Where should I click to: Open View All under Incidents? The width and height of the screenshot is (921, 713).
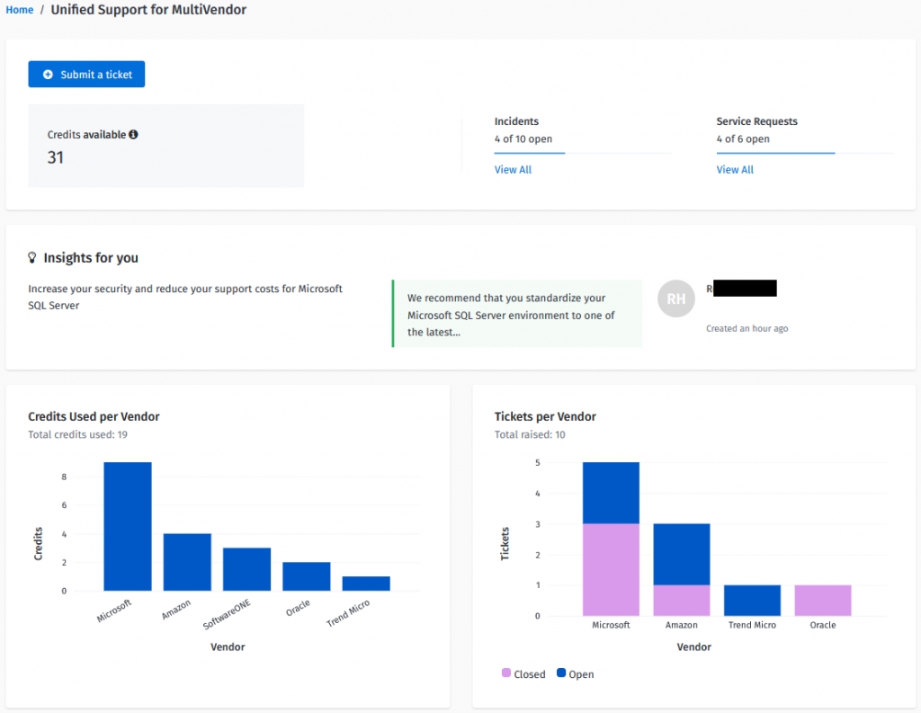click(x=513, y=170)
